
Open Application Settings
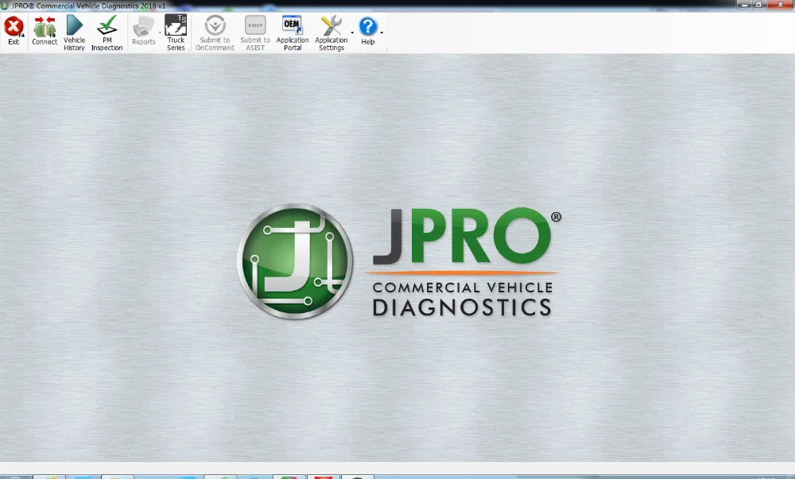pos(331,33)
